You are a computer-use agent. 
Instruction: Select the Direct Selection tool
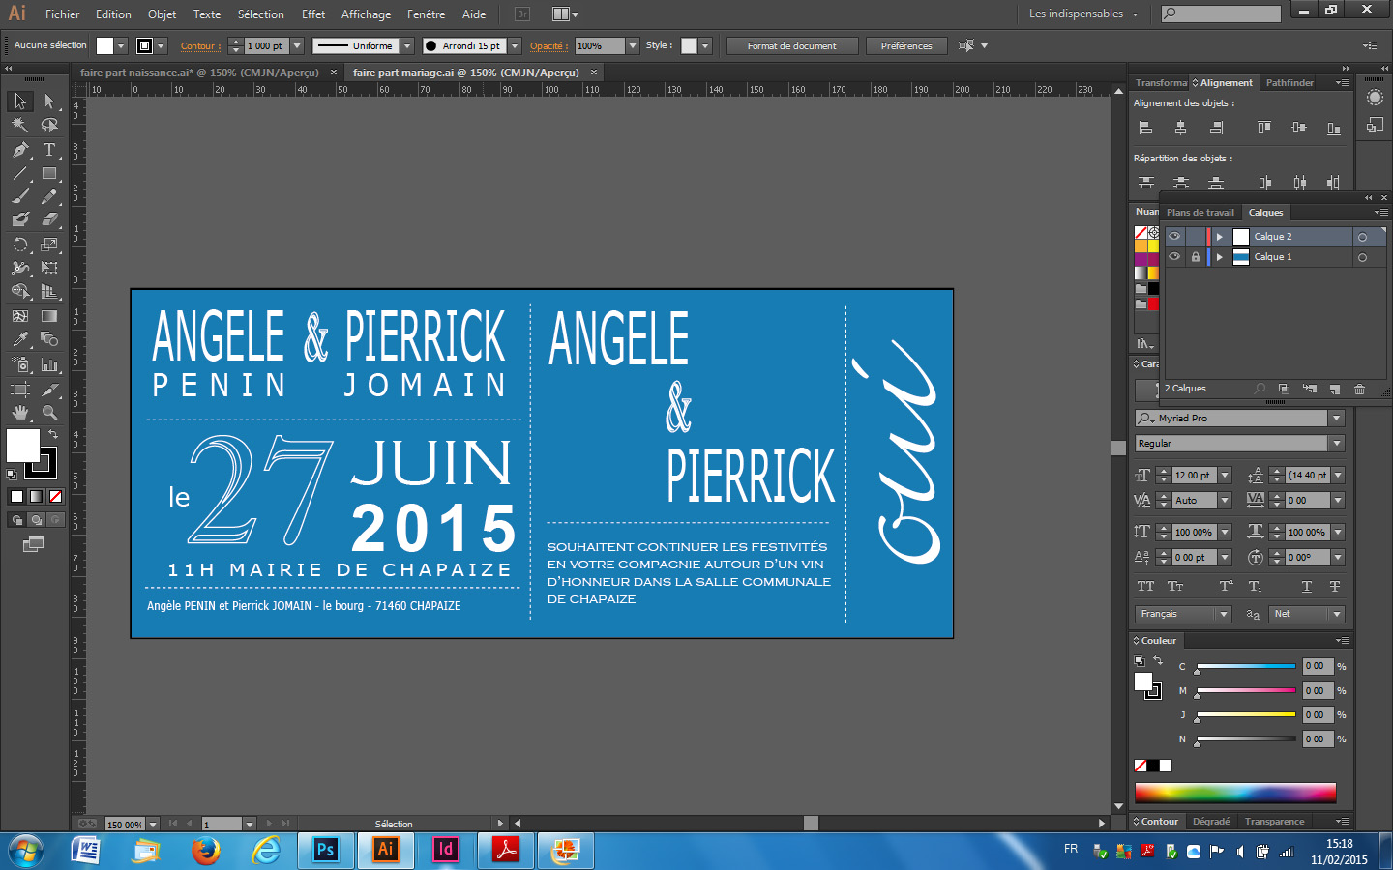coord(49,101)
